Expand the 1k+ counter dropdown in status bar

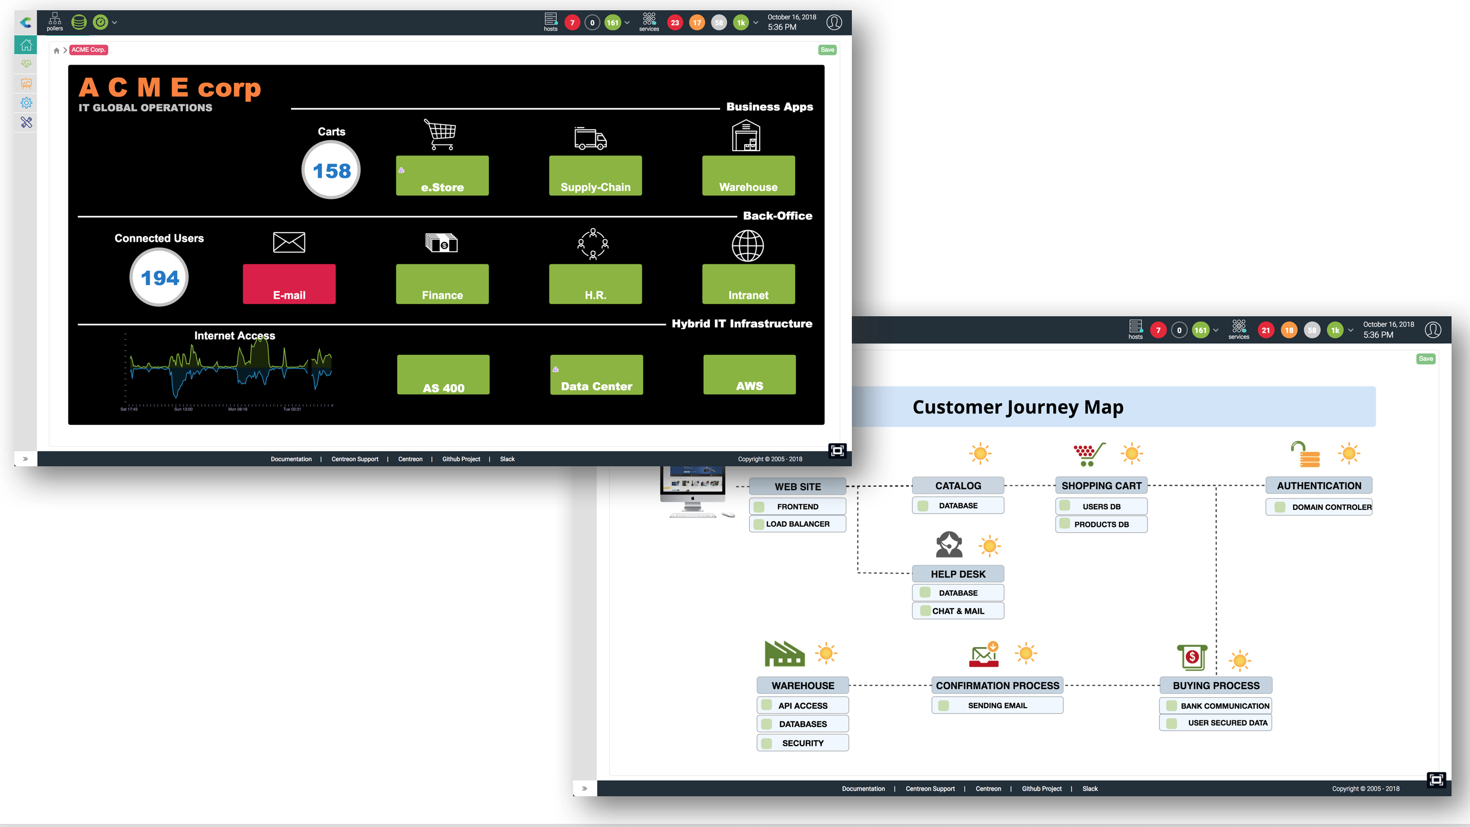tap(755, 22)
